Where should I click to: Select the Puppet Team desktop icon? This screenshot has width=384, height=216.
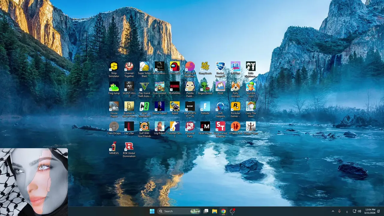(x=250, y=128)
